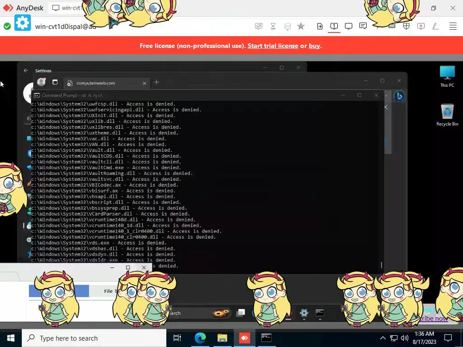463x347 pixels.
Task: Click the Bing icon in browser sidebar
Action: [399, 96]
